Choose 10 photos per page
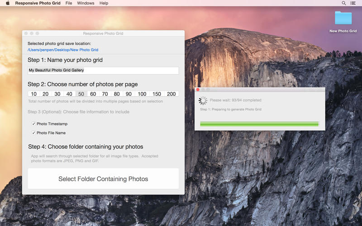362x226 pixels. coord(33,94)
